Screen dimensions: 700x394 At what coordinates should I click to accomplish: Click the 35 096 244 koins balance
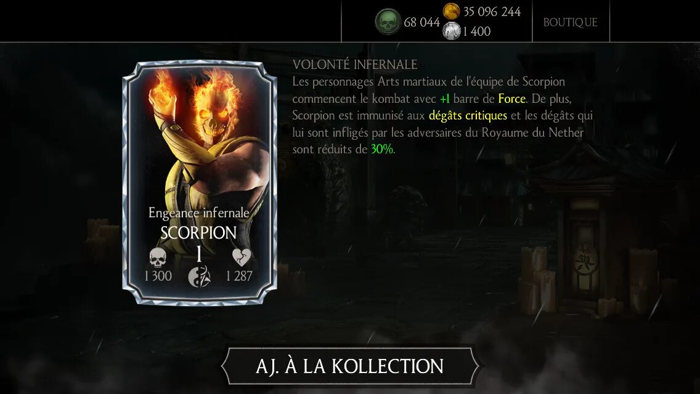492,11
